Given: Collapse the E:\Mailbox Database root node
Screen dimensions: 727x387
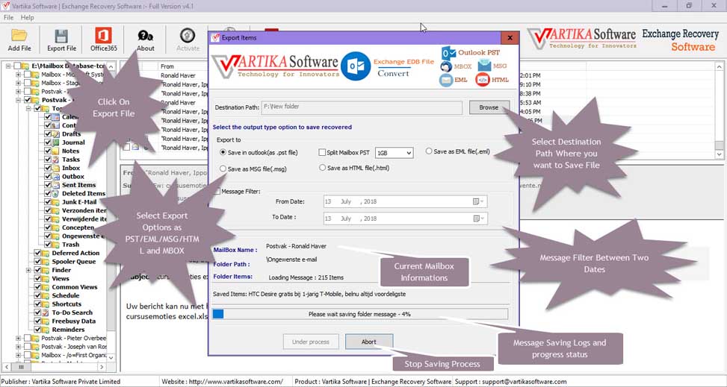Looking at the screenshot, I should click(8, 66).
